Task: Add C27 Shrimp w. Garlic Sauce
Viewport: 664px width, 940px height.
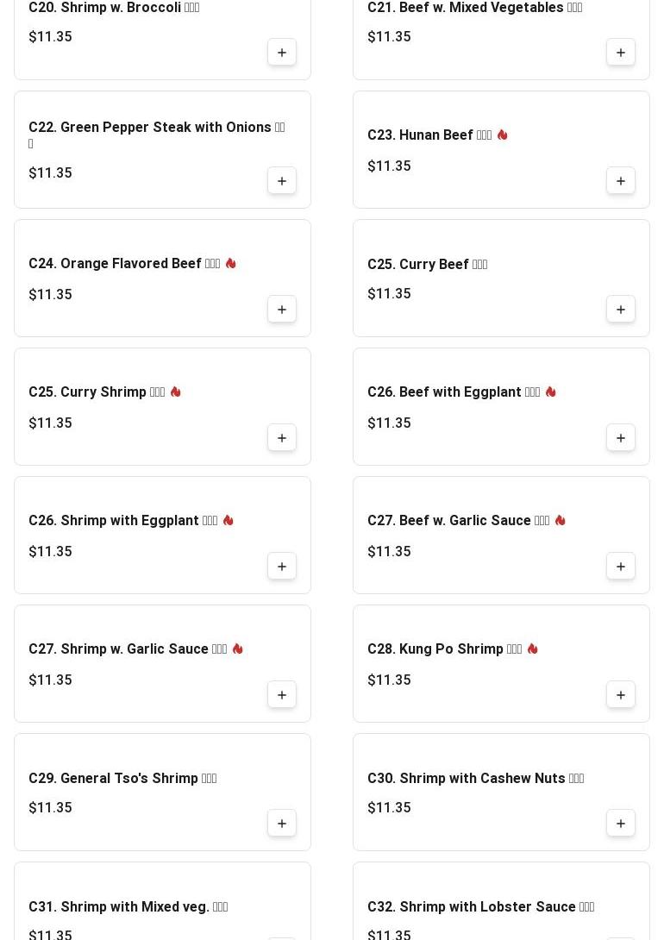Action: pyautogui.click(x=282, y=695)
